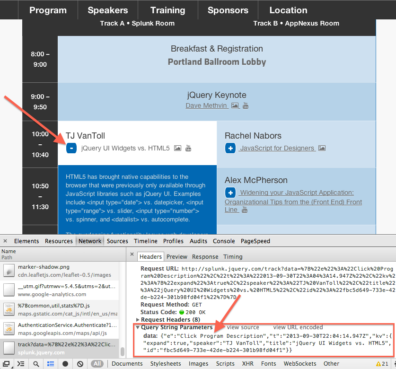The height and width of the screenshot is (369, 396).
Task: Click view URL encoded link
Action: click(298, 327)
